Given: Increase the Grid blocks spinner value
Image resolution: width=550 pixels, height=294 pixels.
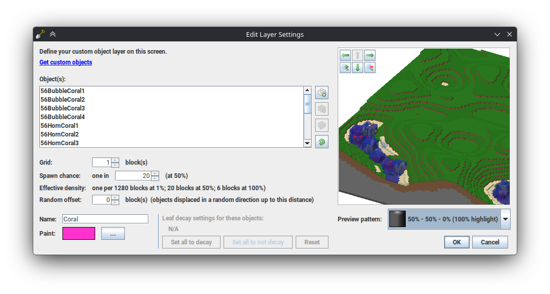Looking at the screenshot, I should (x=115, y=160).
